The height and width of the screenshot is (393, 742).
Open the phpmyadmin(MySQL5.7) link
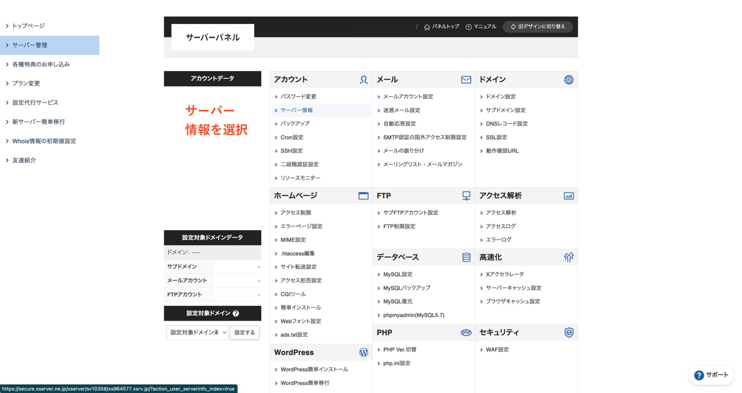coord(414,315)
